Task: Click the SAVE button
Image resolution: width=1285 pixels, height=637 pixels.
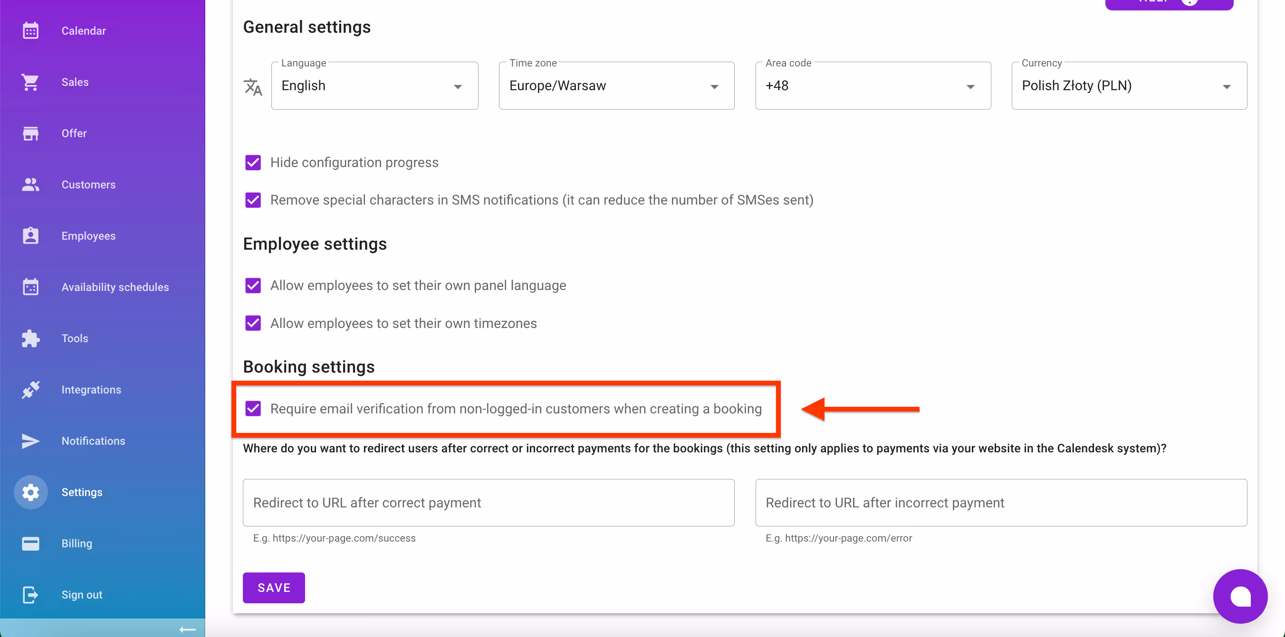Action: click(x=273, y=588)
